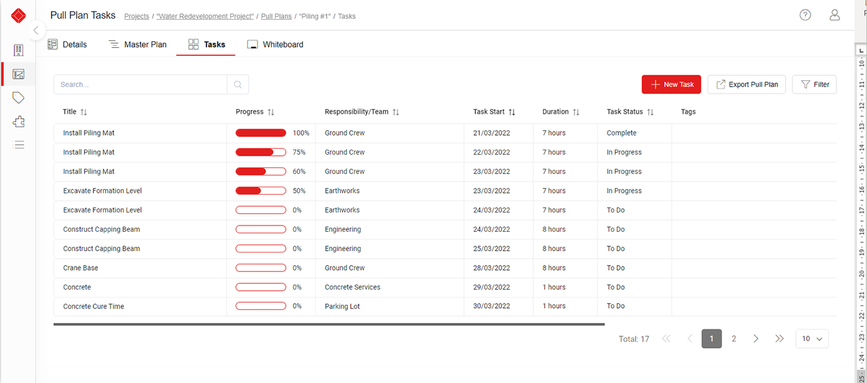
Task: Sort by Title column arrows
Action: (84, 112)
